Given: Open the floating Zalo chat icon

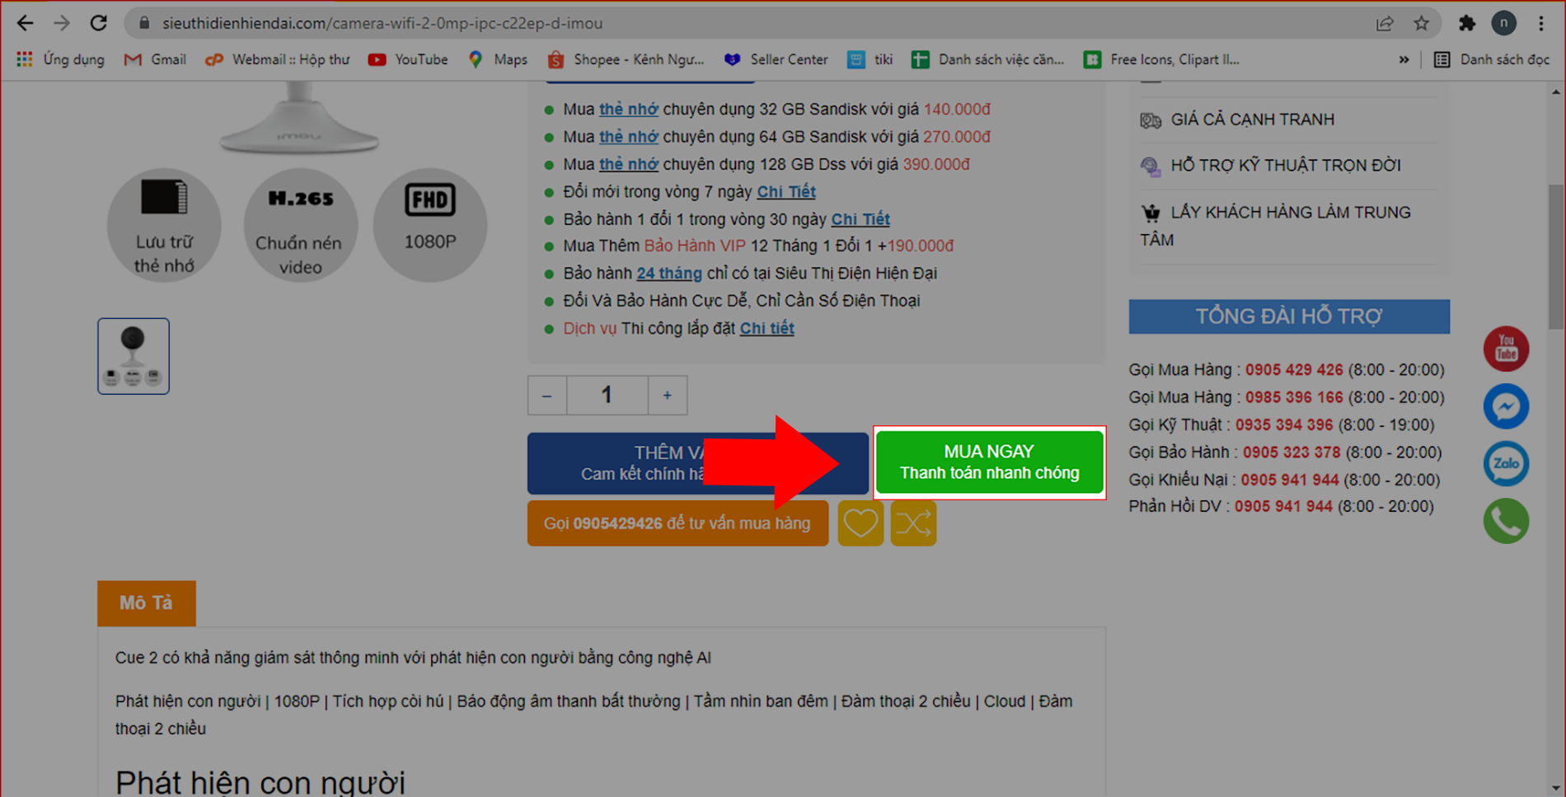Looking at the screenshot, I should coord(1506,463).
